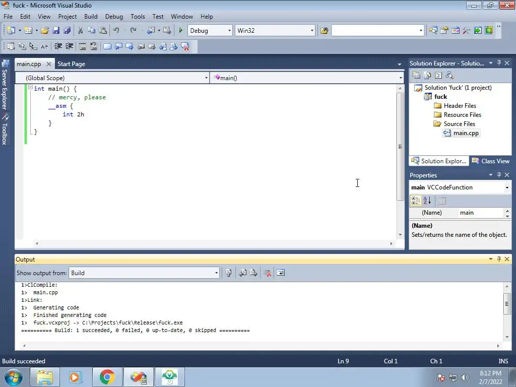The width and height of the screenshot is (516, 387).
Task: Open the Build menu
Action: [91, 17]
